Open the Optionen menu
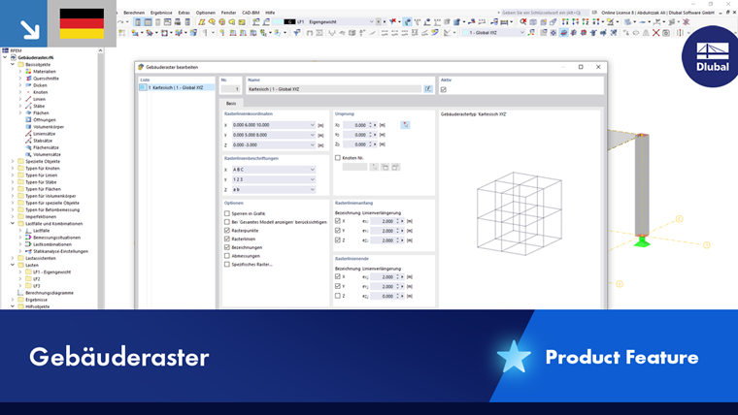738x415 pixels. tap(206, 13)
